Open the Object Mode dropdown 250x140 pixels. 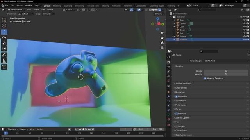(x=16, y=10)
